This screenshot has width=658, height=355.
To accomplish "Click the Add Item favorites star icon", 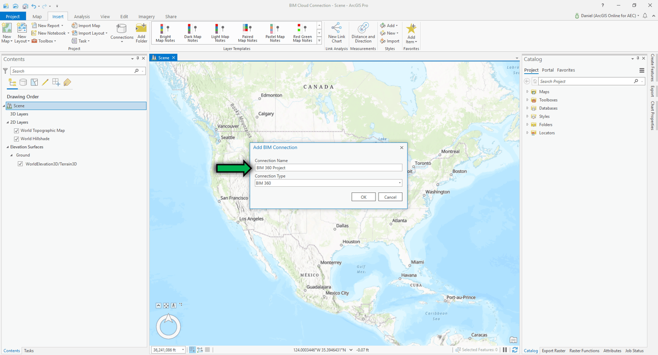I will click(x=411, y=29).
